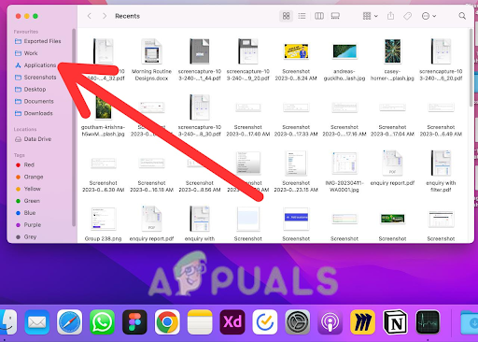This screenshot has width=478, height=342.
Task: Open Data Drive under Locations
Action: click(x=33, y=139)
